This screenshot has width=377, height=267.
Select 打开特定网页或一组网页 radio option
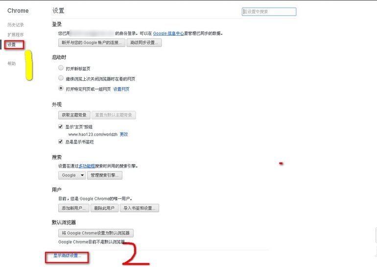(x=61, y=88)
